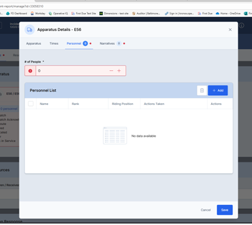
Task: Click the red error icon beside people count
Action: point(30,71)
